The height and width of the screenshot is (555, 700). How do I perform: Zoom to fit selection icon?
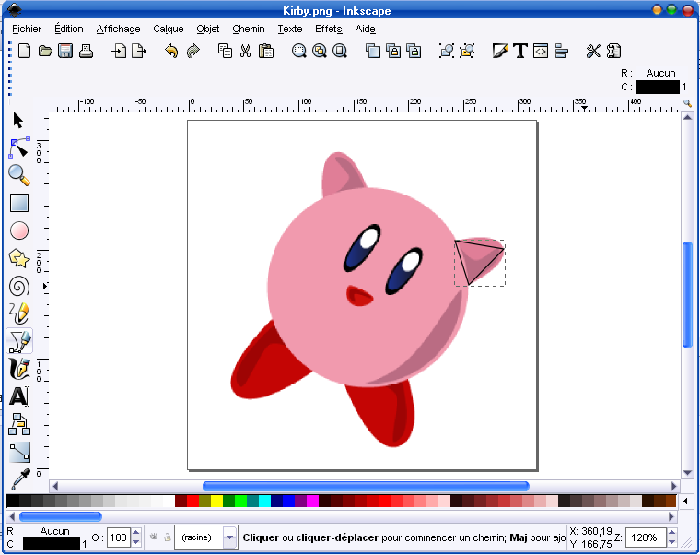click(299, 51)
